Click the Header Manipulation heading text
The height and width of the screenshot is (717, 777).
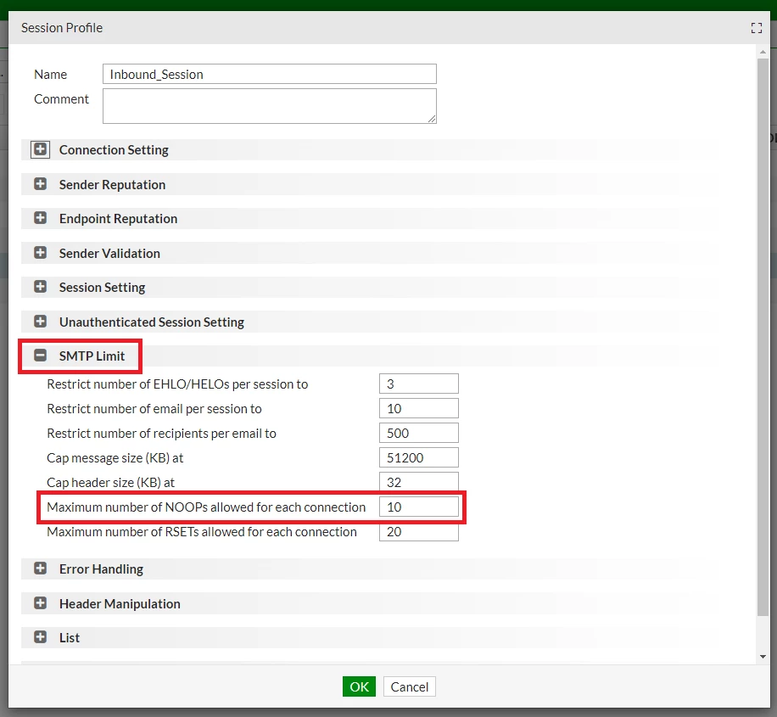[x=120, y=604]
